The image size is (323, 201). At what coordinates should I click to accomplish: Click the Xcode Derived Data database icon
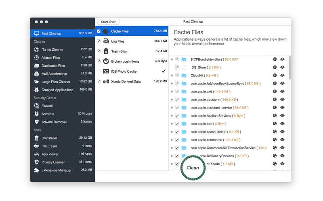point(106,82)
